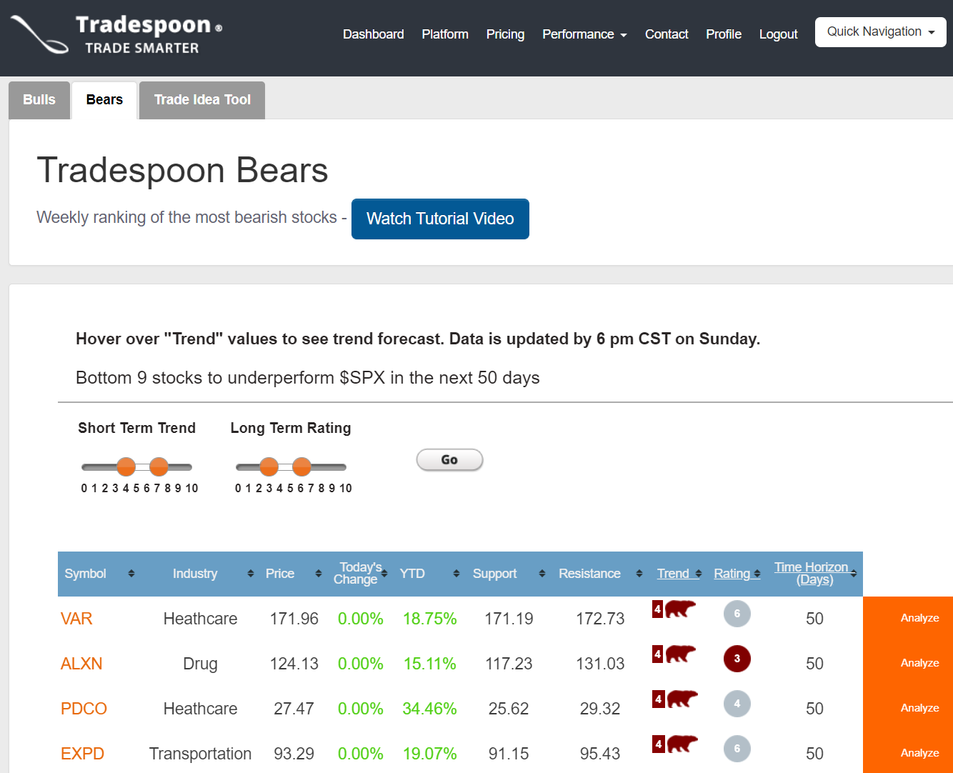Click Long Term Rating slider right handle
Image resolution: width=953 pixels, height=773 pixels.
click(x=301, y=467)
